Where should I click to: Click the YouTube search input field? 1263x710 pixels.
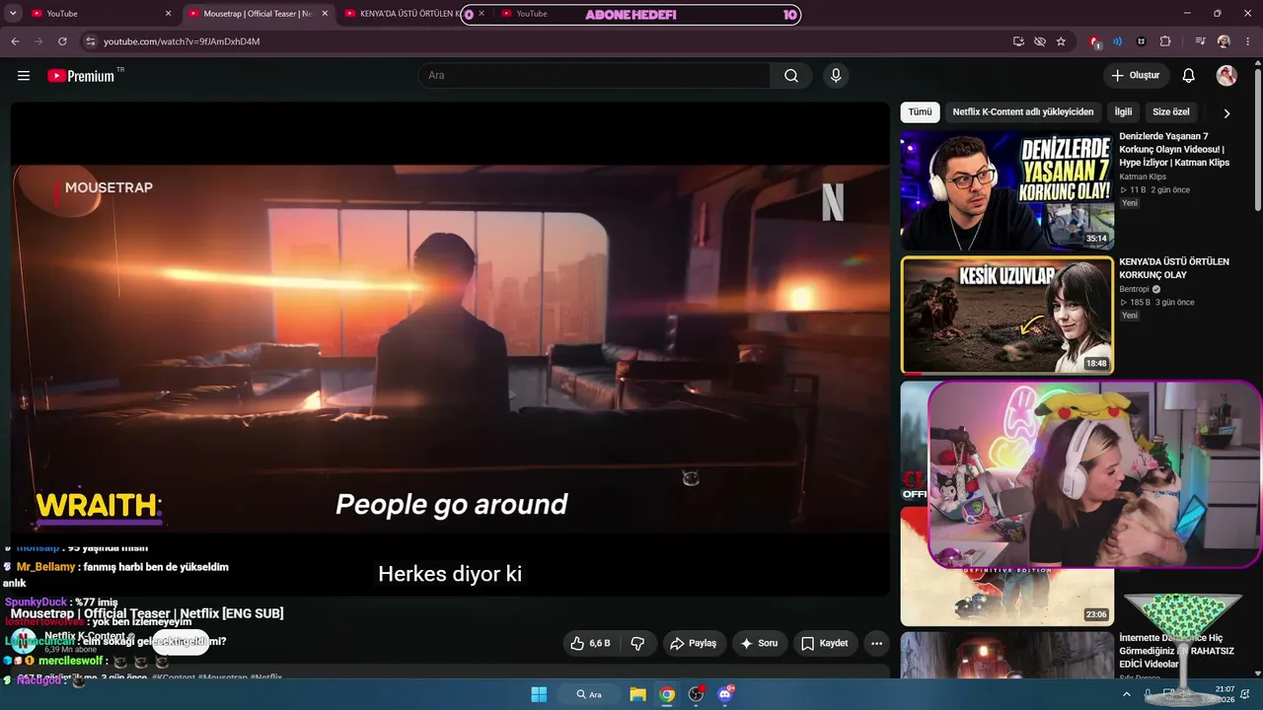[x=594, y=76]
